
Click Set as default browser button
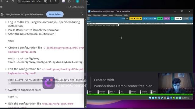click(x=55, y=14)
